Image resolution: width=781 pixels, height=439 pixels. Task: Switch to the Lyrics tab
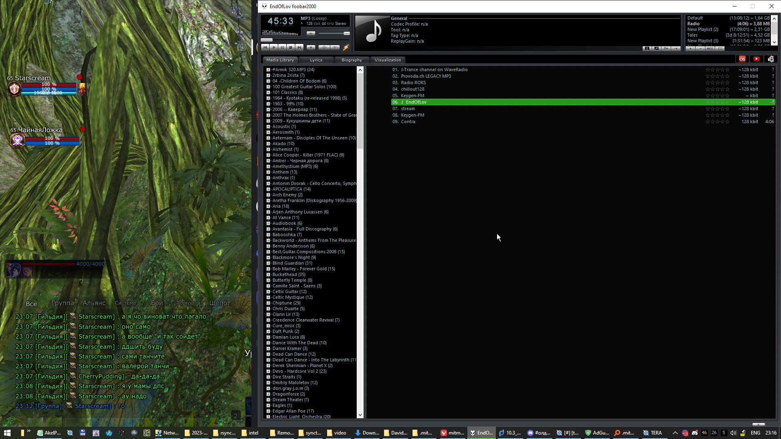pyautogui.click(x=316, y=60)
